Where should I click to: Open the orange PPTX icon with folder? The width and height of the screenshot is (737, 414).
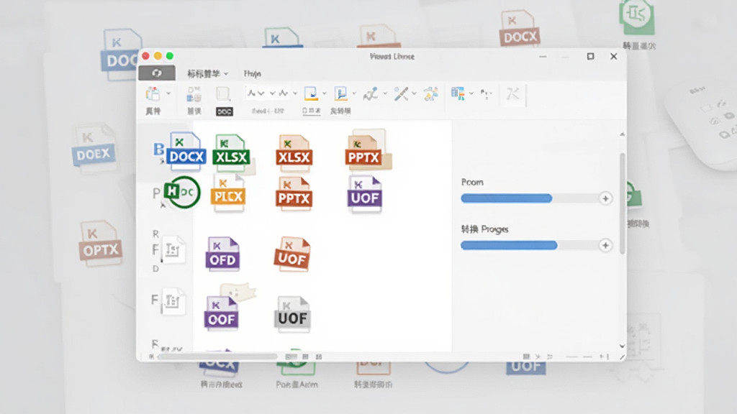[x=367, y=149]
